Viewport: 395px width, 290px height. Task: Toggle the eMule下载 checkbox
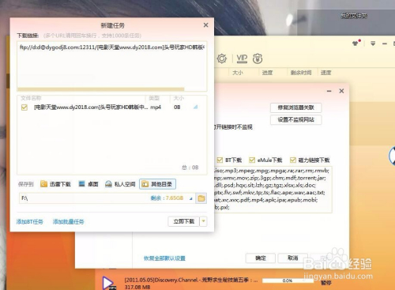252,160
